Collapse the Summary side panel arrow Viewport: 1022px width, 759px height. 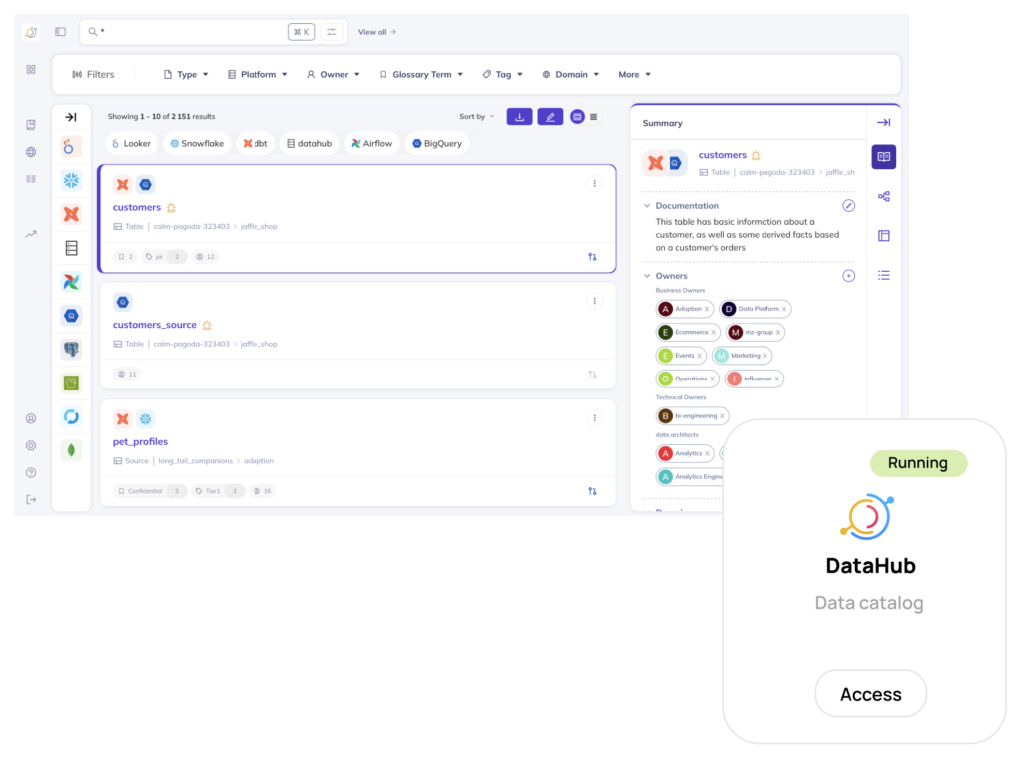click(x=884, y=122)
